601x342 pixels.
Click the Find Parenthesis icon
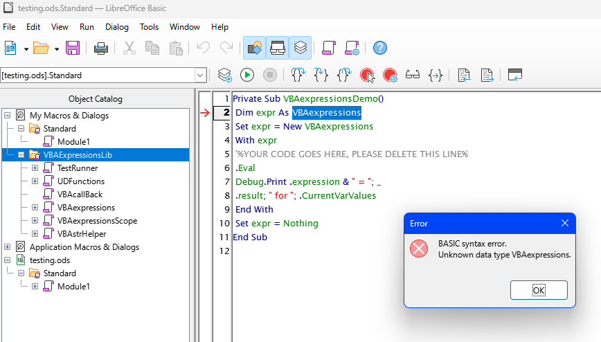click(x=436, y=75)
